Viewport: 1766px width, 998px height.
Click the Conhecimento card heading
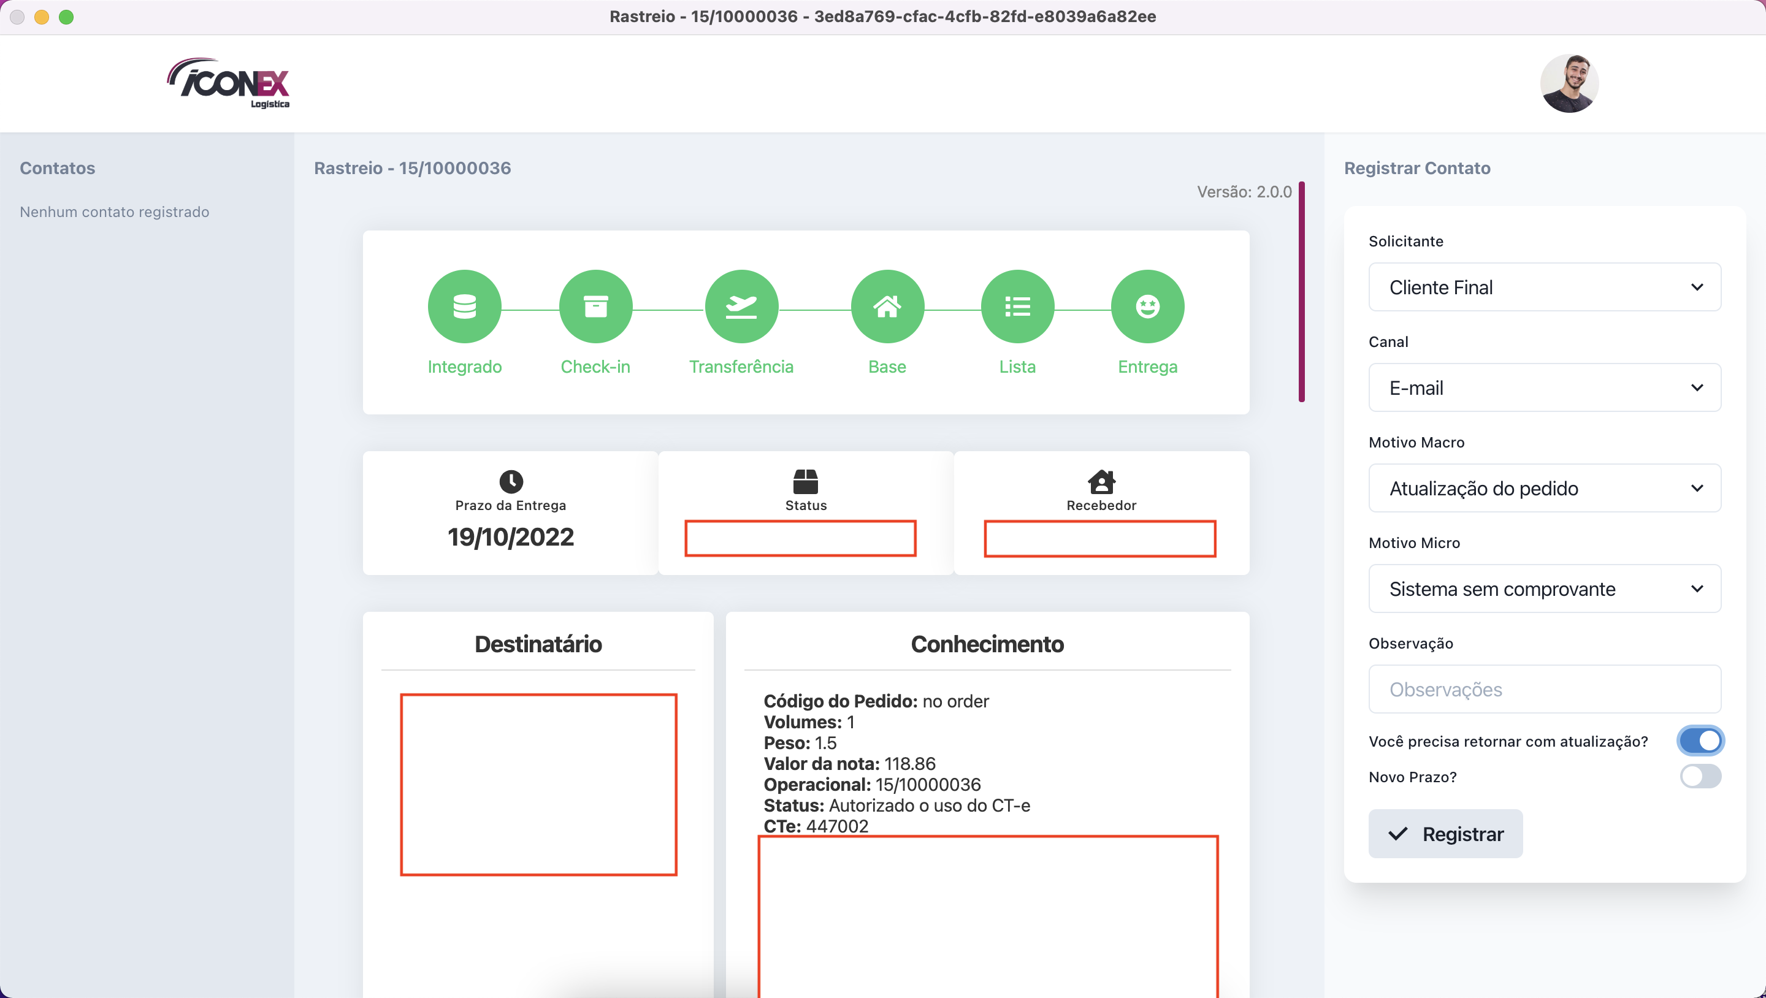(x=987, y=644)
